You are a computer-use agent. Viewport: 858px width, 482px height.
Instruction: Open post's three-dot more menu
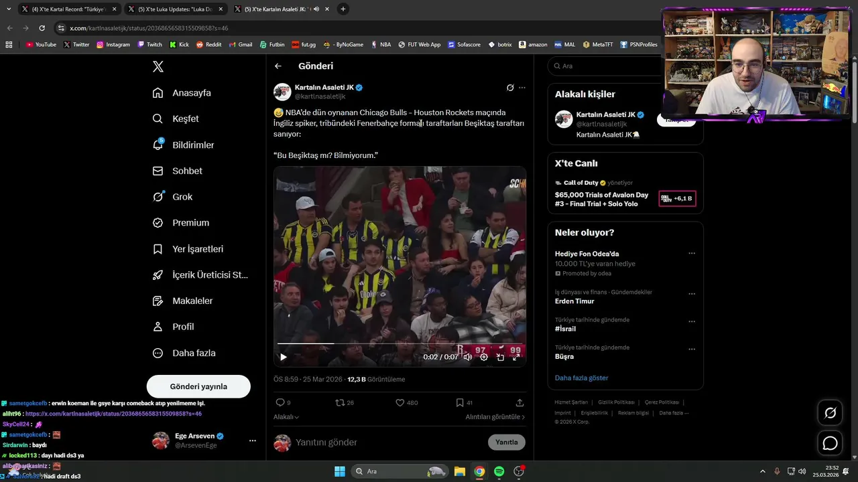click(x=522, y=88)
